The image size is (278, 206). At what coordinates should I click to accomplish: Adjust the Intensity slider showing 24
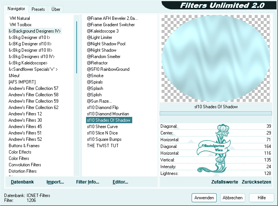tap(216, 167)
